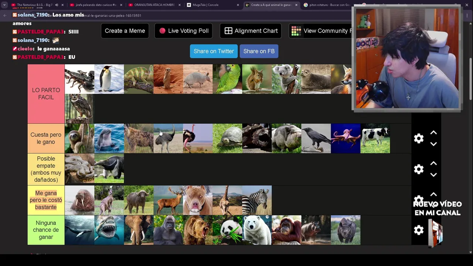Select the sloth image
The image size is (473, 266).
(x=79, y=139)
